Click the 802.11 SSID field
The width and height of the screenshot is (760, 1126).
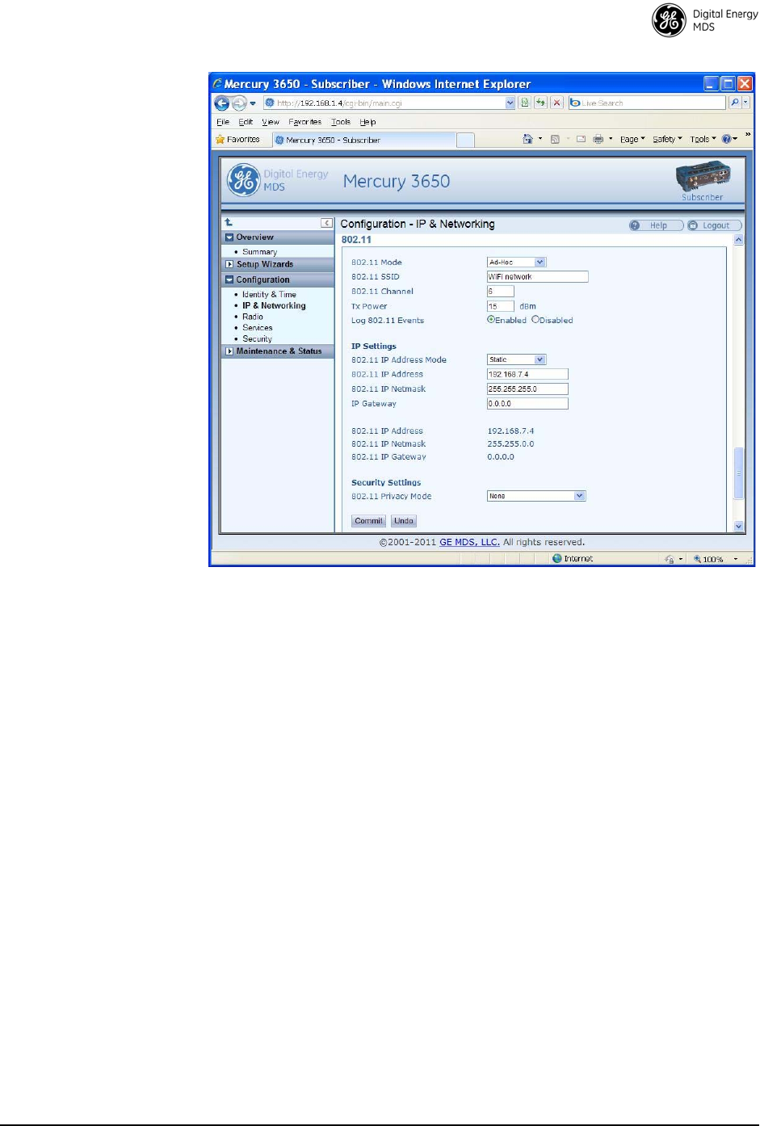[537, 276]
